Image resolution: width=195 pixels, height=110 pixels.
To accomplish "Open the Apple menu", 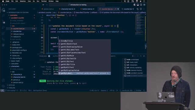I will click(x=3, y=1).
